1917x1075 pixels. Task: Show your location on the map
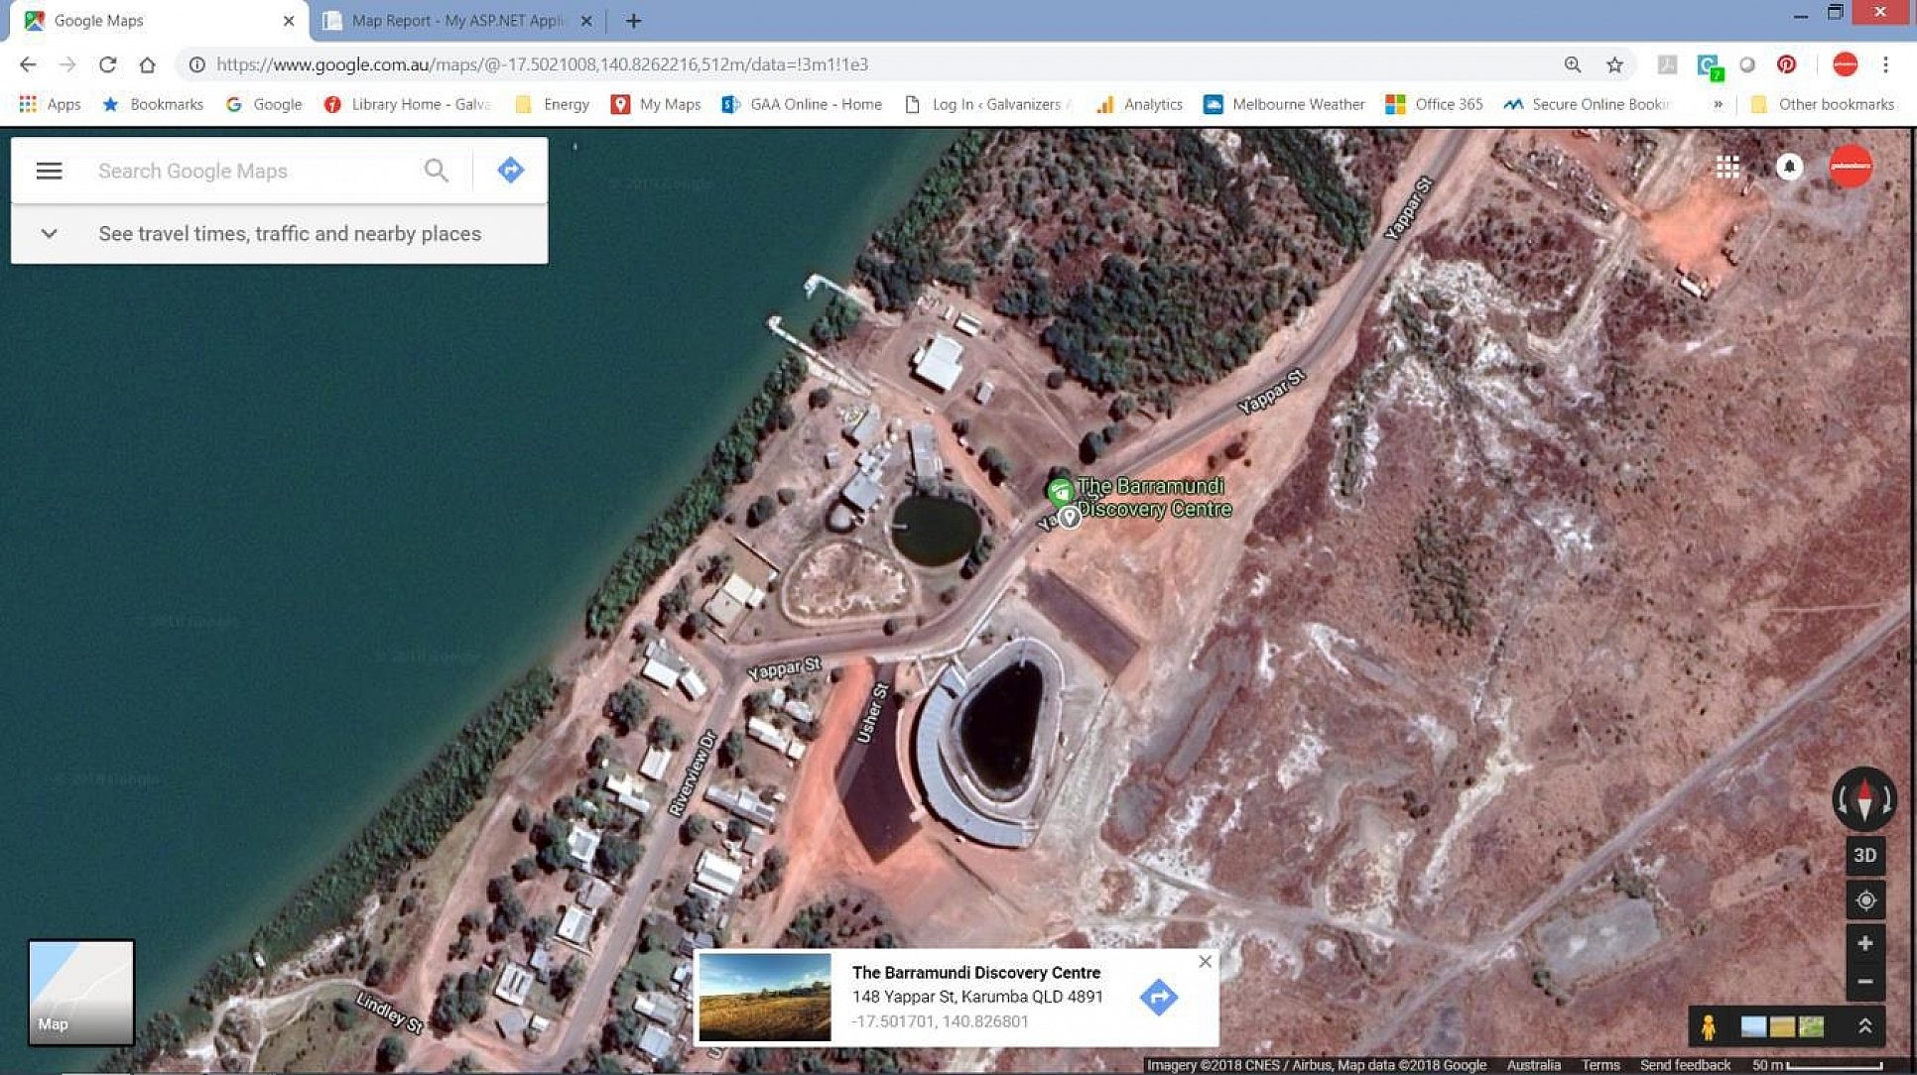pos(1865,900)
